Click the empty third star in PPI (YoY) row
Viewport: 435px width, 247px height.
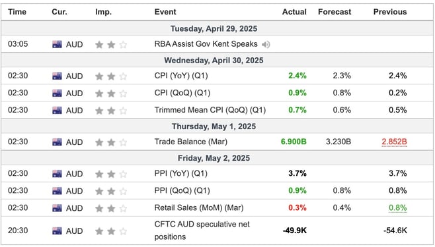point(123,174)
